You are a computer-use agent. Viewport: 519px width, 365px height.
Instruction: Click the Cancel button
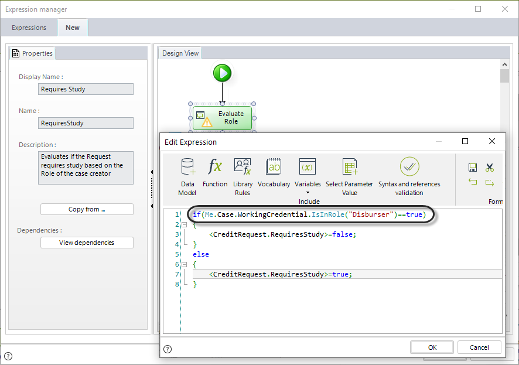click(479, 347)
